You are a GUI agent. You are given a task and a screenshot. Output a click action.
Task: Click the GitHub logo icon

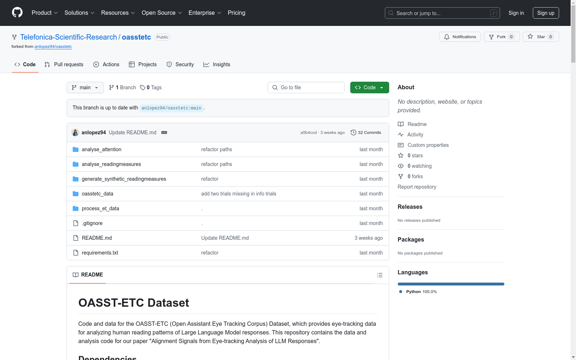(17, 13)
